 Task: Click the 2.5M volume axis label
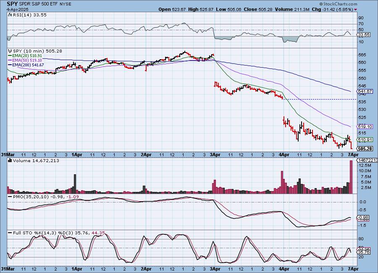coord(365,187)
